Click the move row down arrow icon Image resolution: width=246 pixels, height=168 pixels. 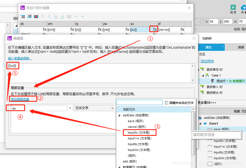pos(49,16)
